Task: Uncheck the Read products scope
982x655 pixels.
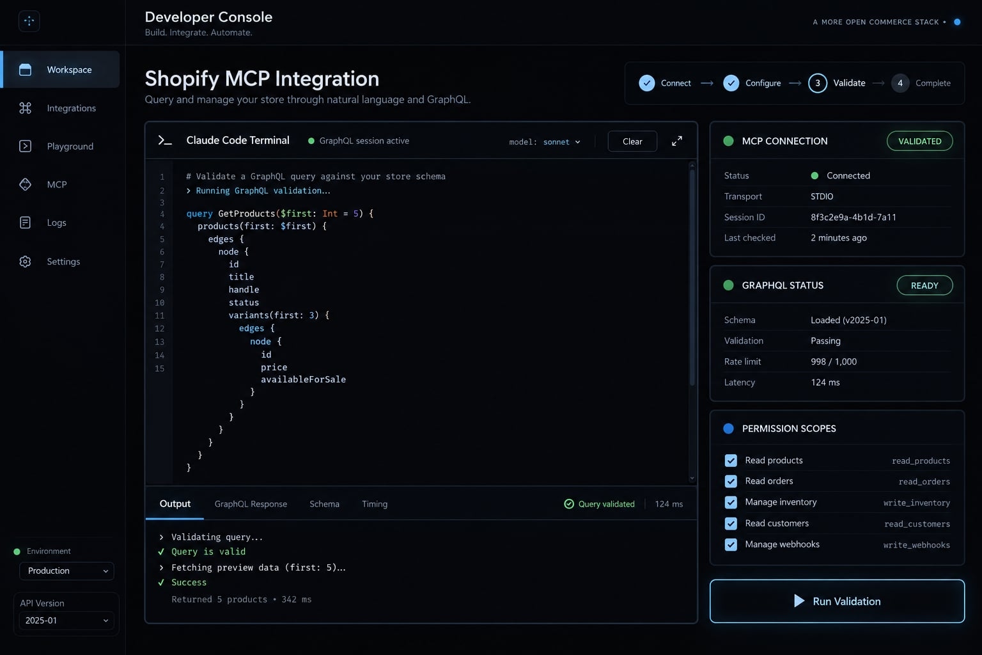Action: [731, 461]
